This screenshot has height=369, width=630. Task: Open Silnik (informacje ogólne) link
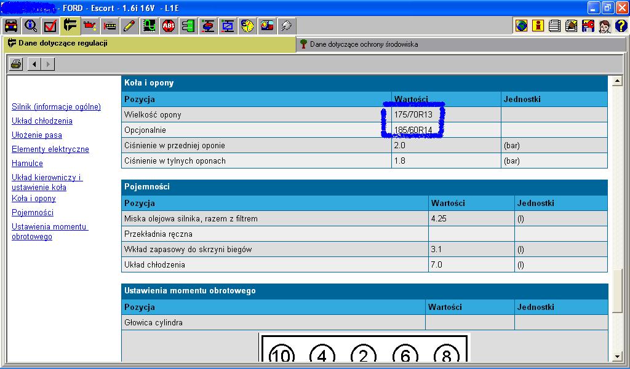coord(56,107)
